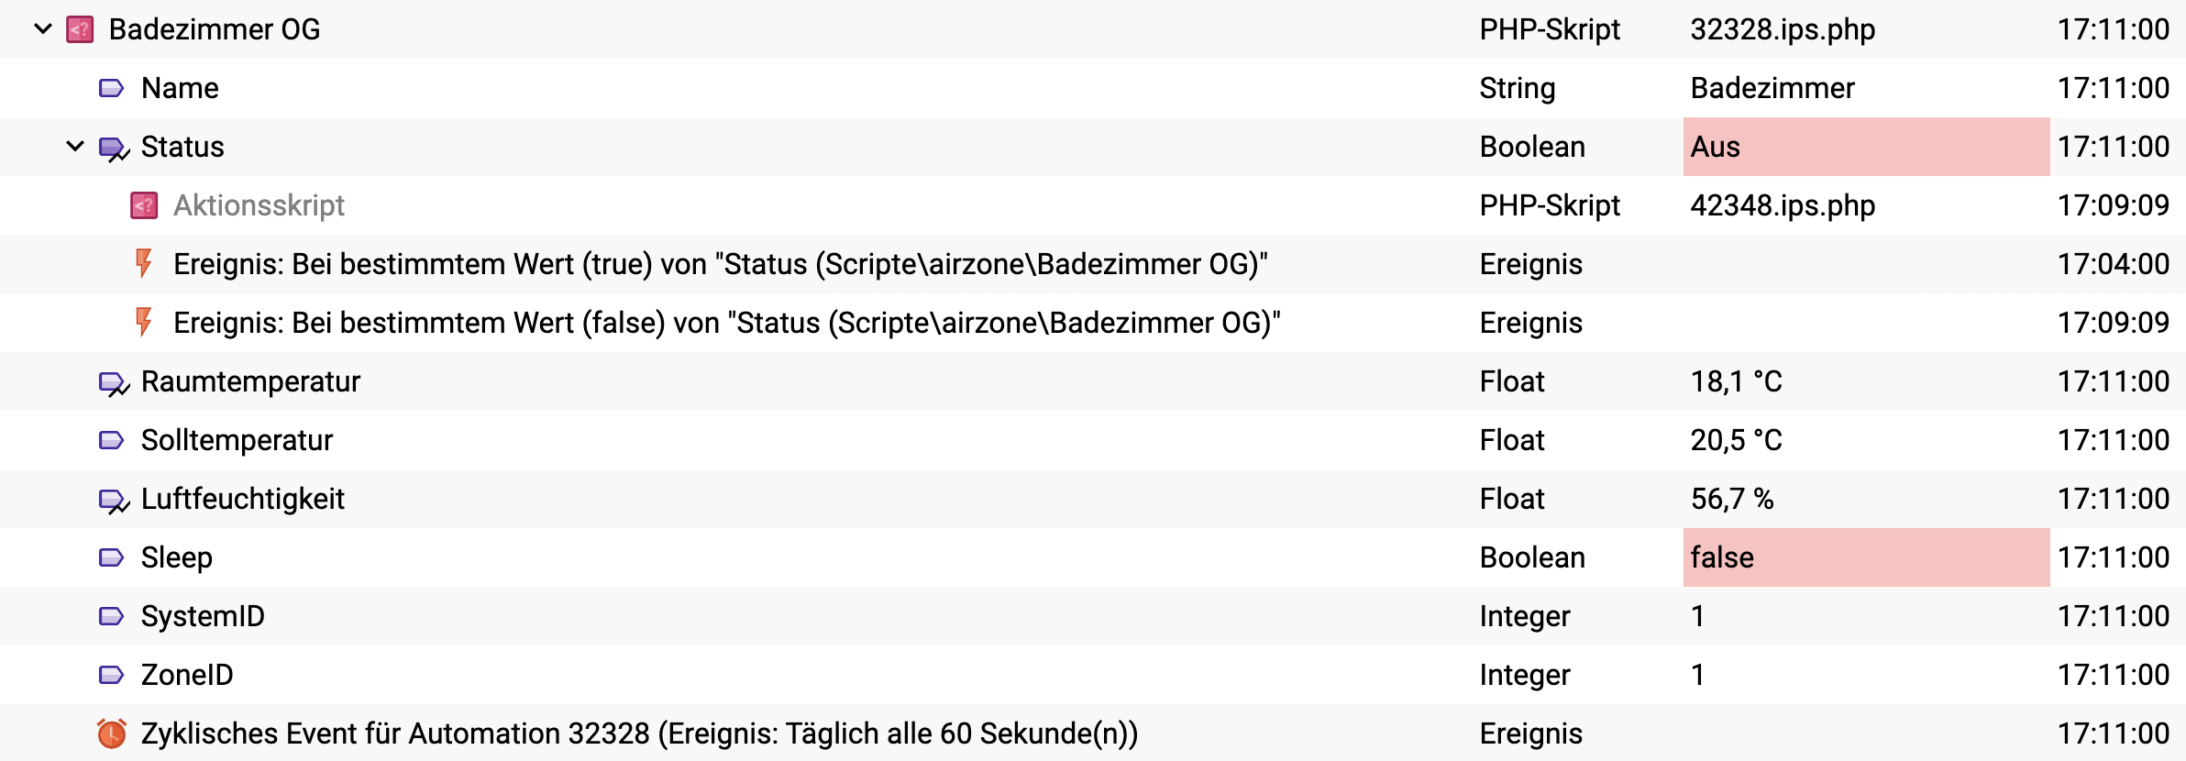Expand the Solltemperatur variable row

237,440
